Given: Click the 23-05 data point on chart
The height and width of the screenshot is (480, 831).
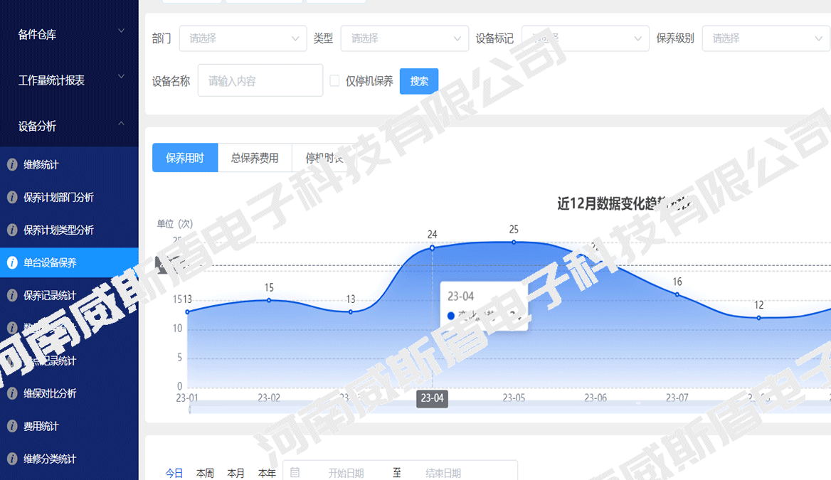Looking at the screenshot, I should click(514, 242).
